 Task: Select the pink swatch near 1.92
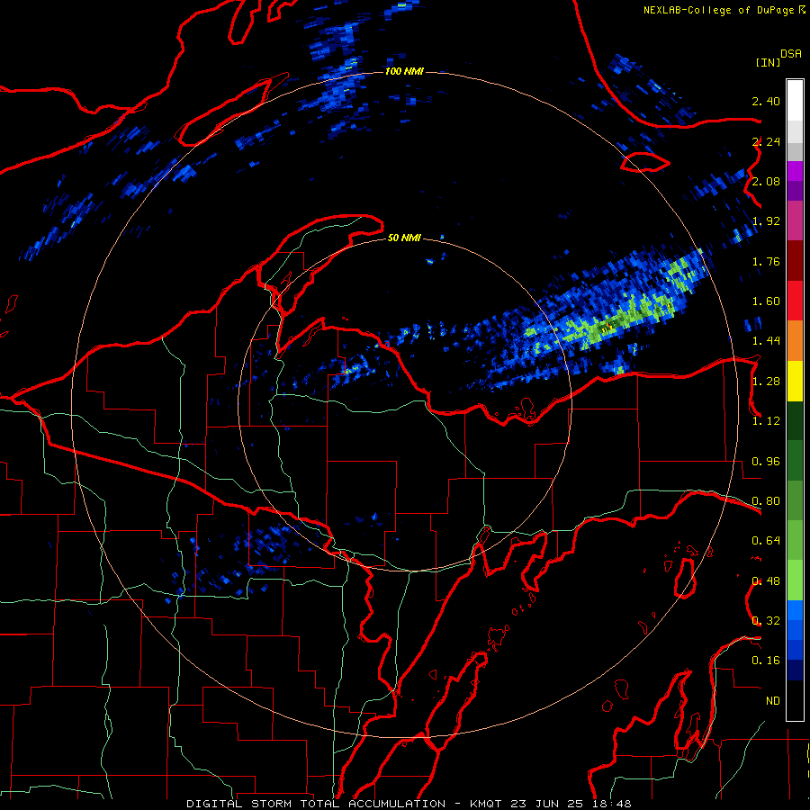pyautogui.click(x=795, y=221)
